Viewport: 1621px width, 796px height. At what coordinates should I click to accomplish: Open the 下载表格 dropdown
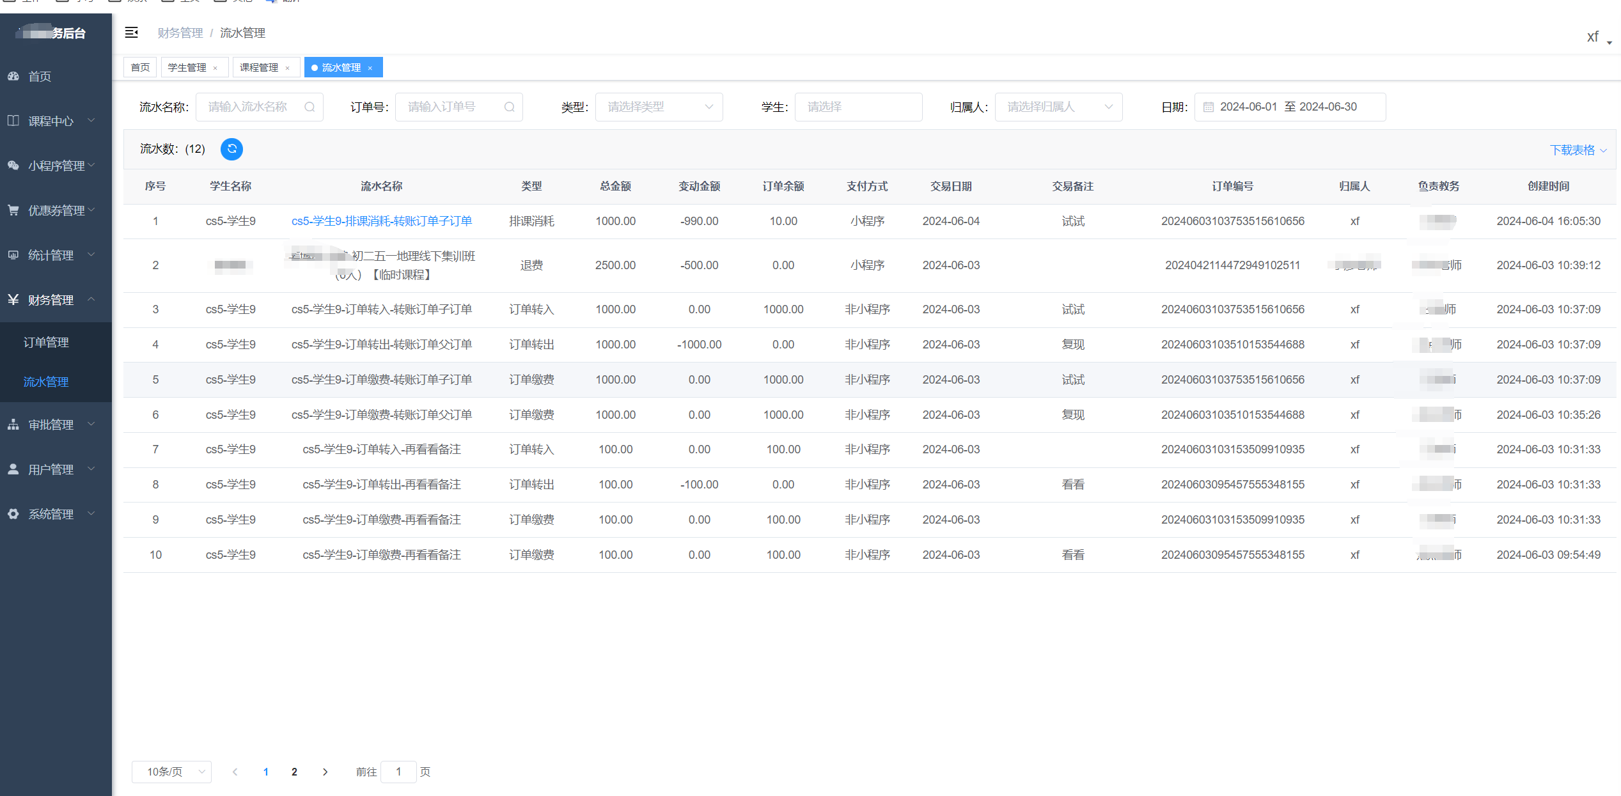(1578, 150)
